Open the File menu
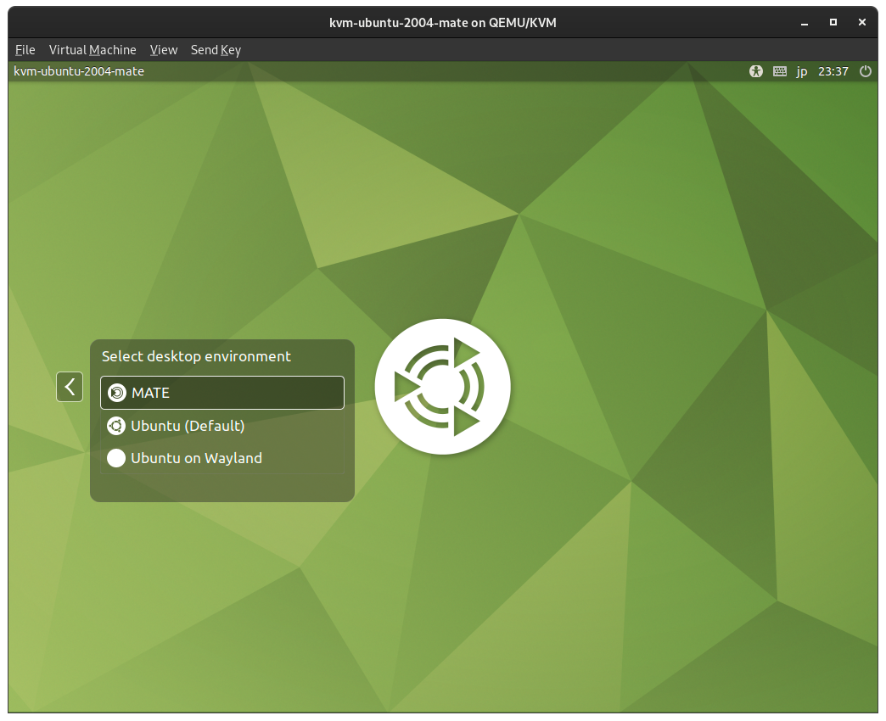The image size is (886, 721). [x=25, y=50]
